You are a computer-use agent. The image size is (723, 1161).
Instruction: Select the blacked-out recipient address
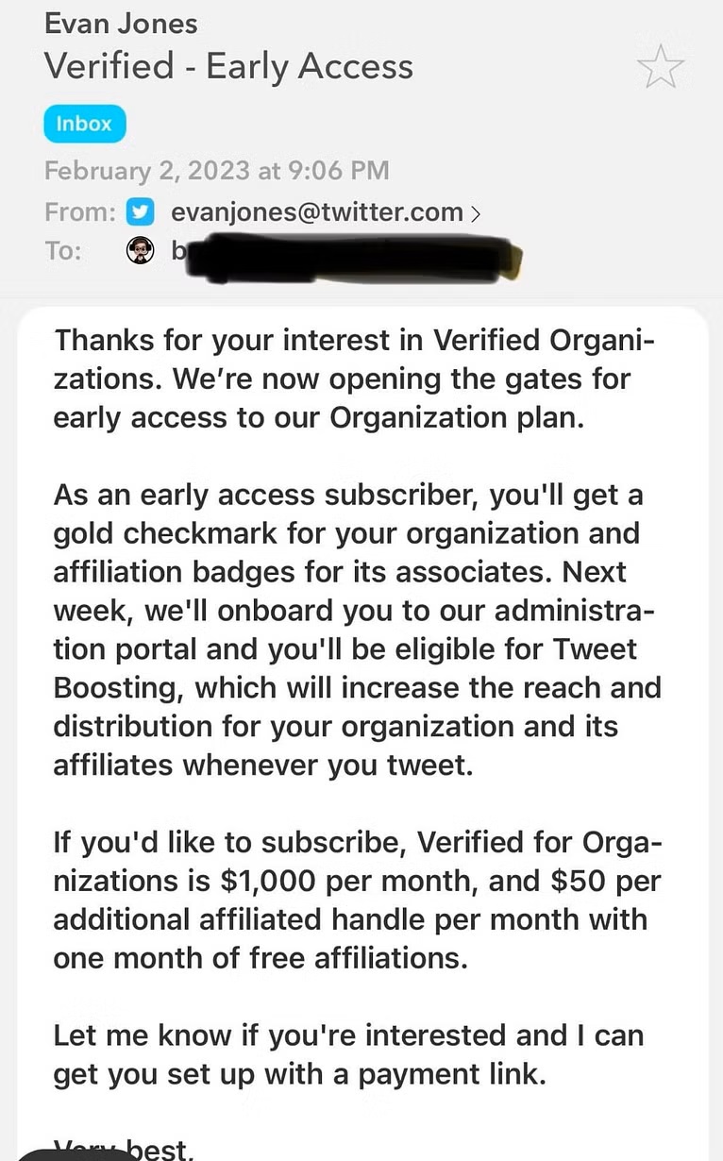click(x=345, y=252)
